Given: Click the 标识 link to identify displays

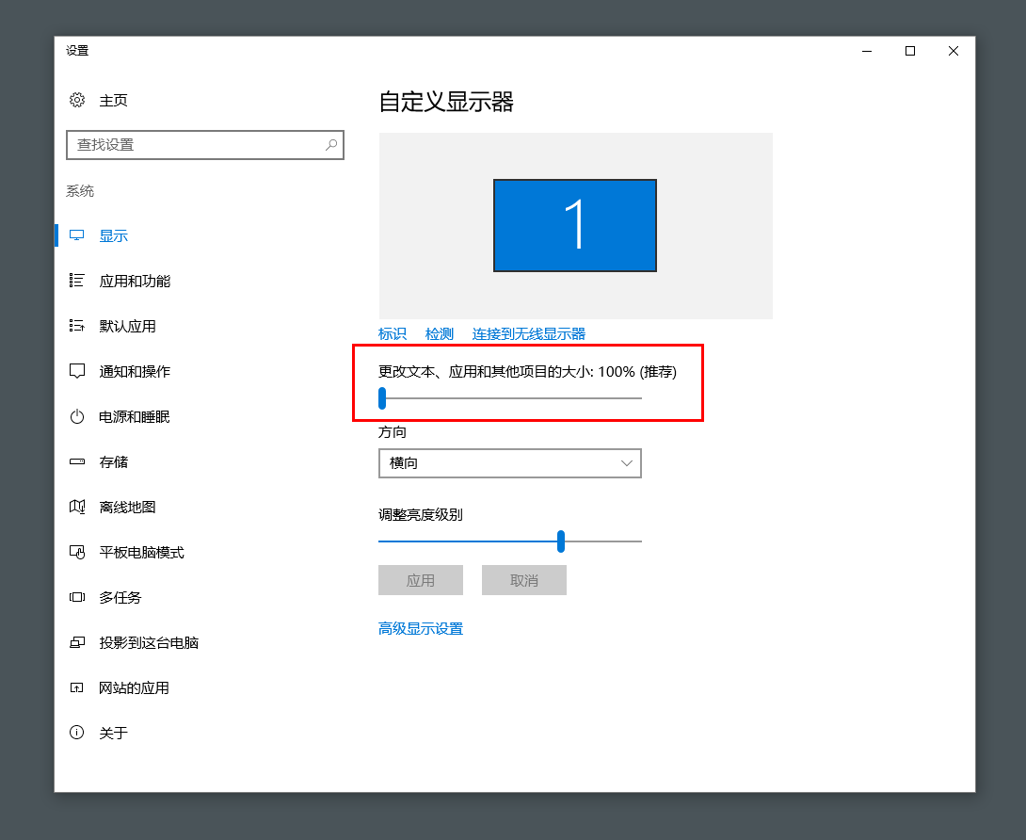Looking at the screenshot, I should point(392,333).
